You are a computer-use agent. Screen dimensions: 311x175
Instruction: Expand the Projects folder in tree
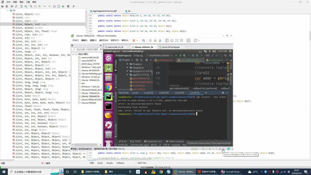tap(127, 64)
